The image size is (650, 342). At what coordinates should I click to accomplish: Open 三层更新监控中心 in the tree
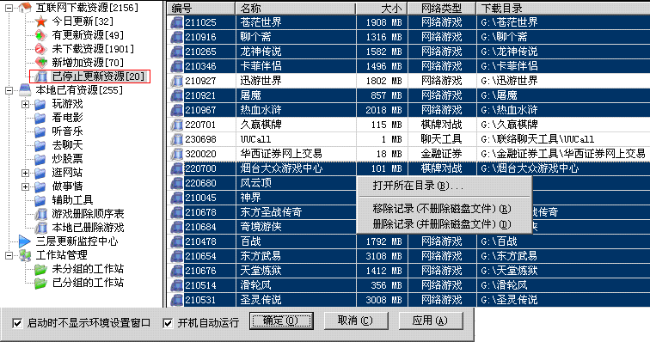pyautogui.click(x=77, y=241)
